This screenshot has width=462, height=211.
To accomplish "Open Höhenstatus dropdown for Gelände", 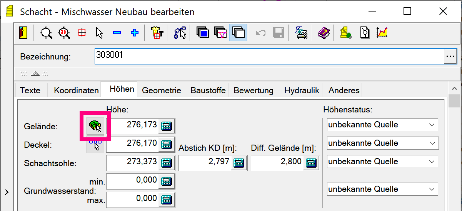I will [382, 125].
